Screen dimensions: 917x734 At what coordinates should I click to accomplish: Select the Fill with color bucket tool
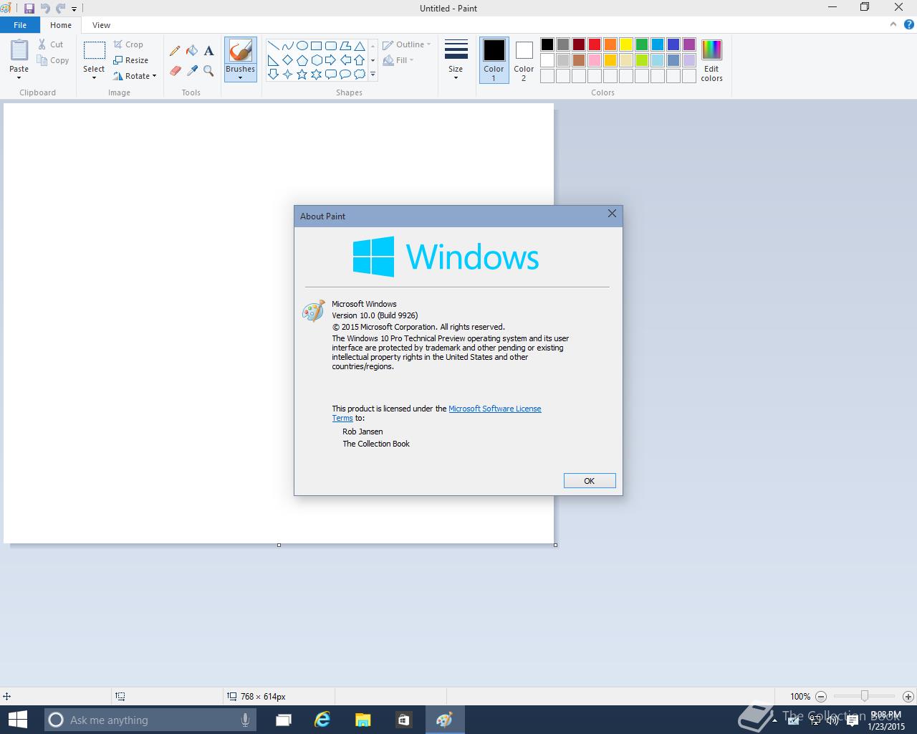pos(191,51)
